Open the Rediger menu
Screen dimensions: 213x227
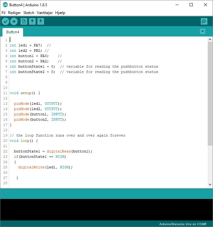[x=14, y=13]
